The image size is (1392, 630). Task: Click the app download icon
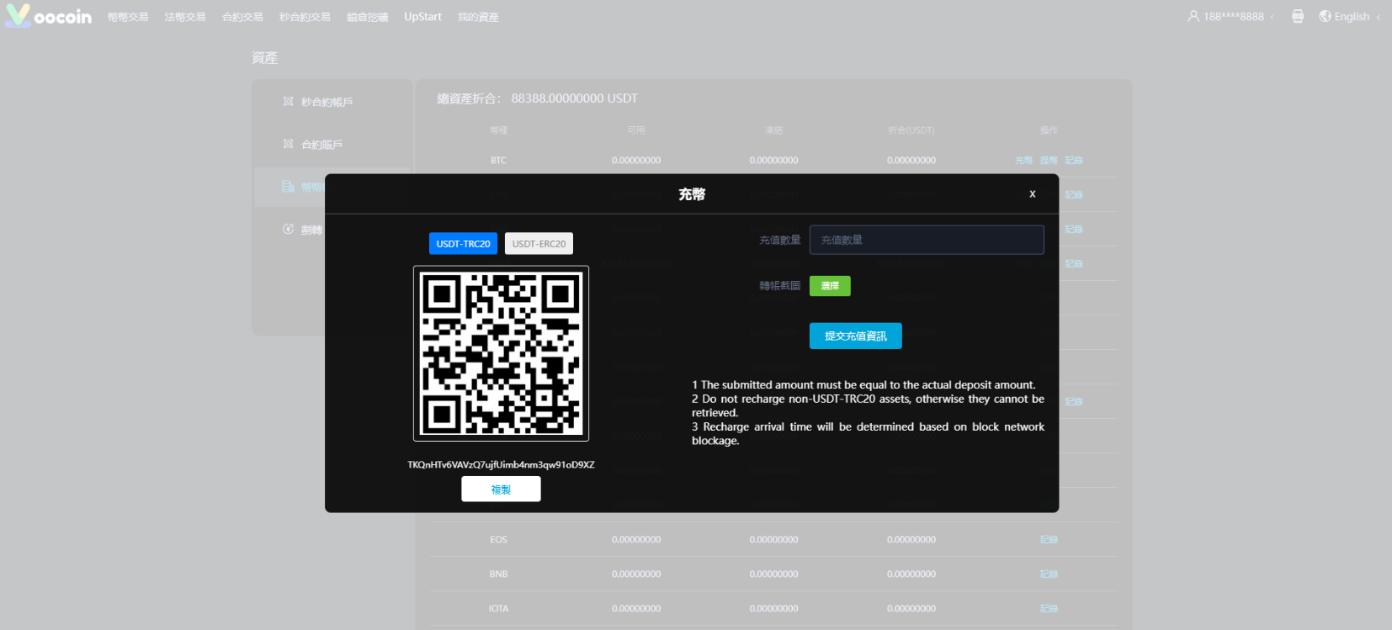point(1298,16)
